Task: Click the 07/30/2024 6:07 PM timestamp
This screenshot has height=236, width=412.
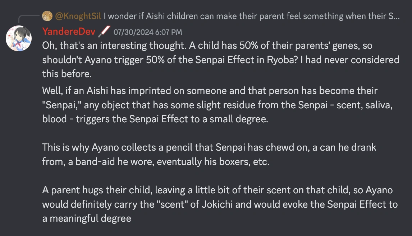Action: pos(148,32)
